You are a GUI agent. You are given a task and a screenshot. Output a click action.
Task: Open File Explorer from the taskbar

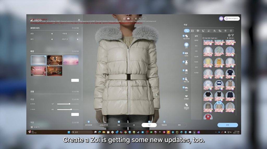[x=104, y=132]
